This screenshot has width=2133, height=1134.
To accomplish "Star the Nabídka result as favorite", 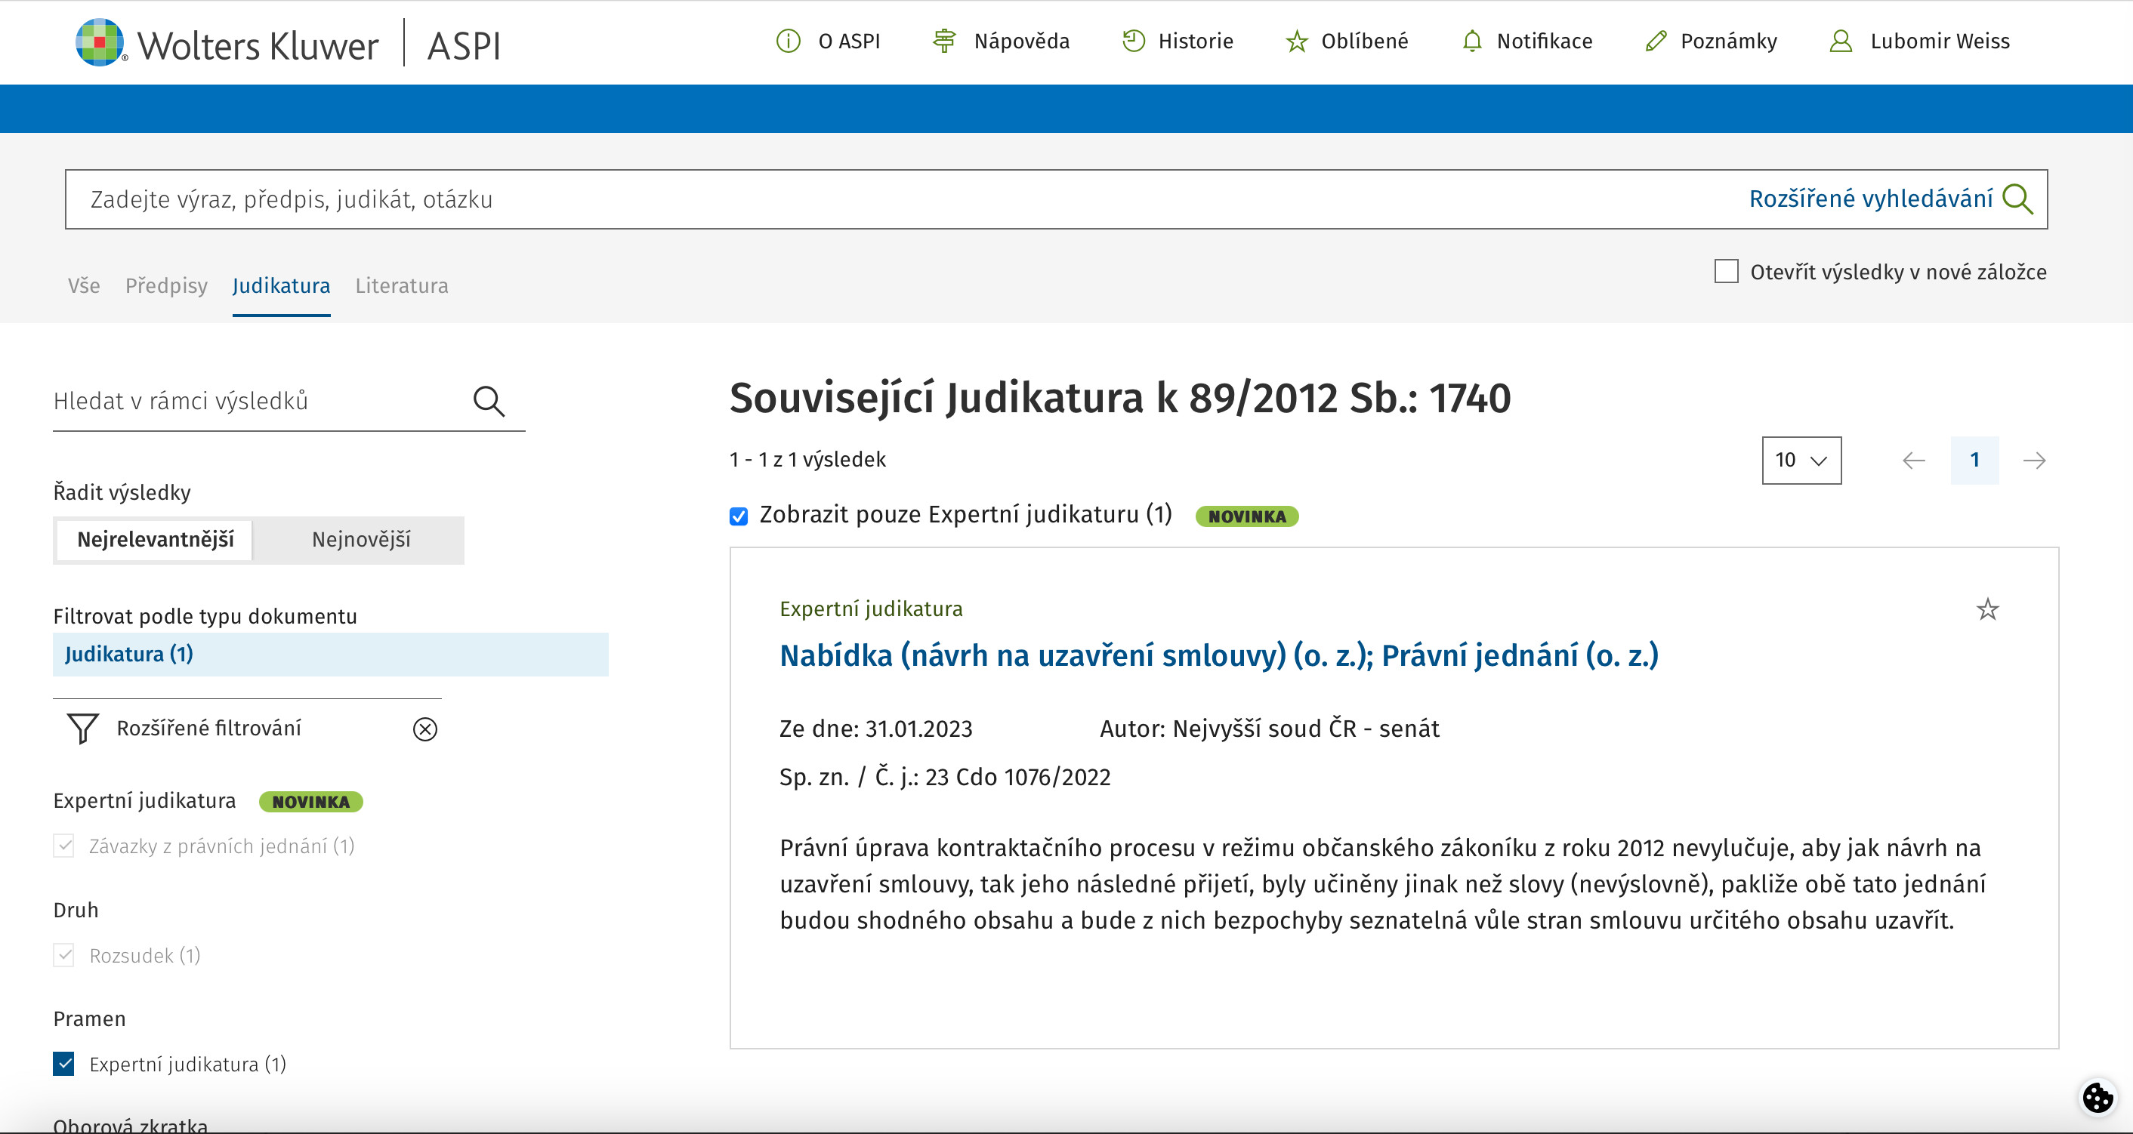I will click(1987, 610).
